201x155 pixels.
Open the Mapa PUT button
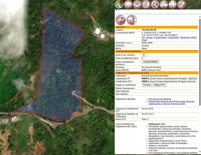(x=160, y=85)
